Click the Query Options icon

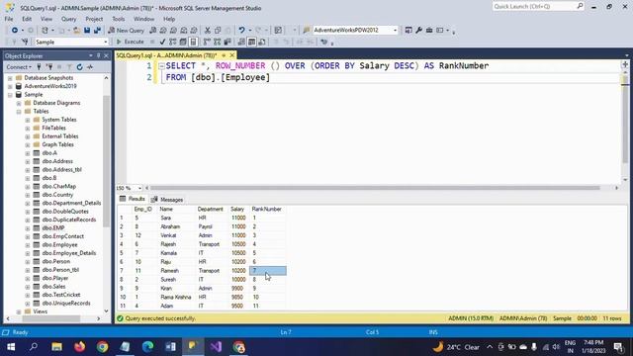pos(183,42)
